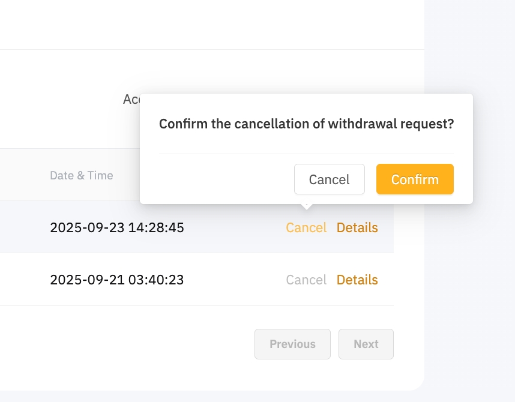The height and width of the screenshot is (402, 515).
Task: Go to the Next page
Action: click(x=366, y=344)
